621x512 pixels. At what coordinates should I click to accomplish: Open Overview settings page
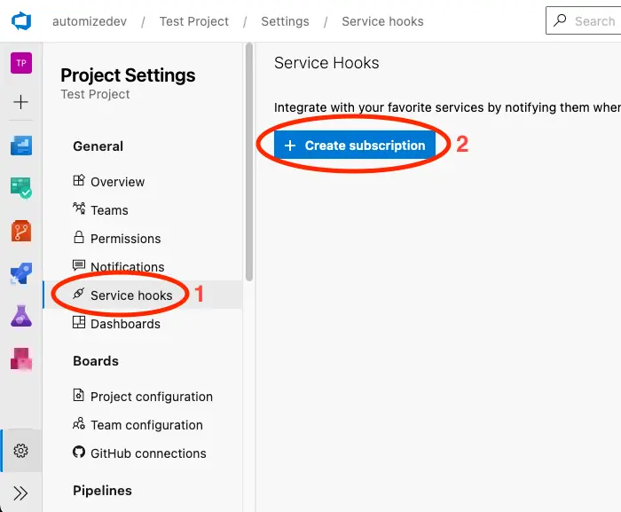(117, 182)
